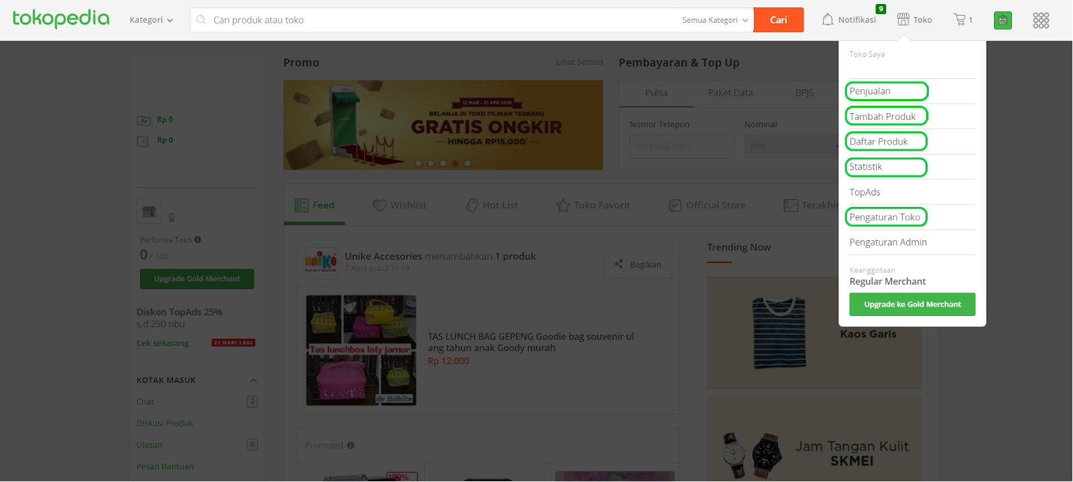Open the Semua Kategori dropdown
1073x482 pixels.
pyautogui.click(x=715, y=20)
